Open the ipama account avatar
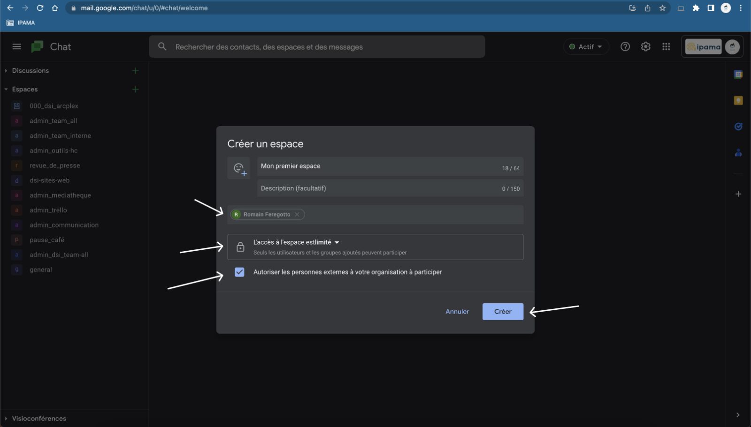Viewport: 751px width, 427px height. [732, 46]
